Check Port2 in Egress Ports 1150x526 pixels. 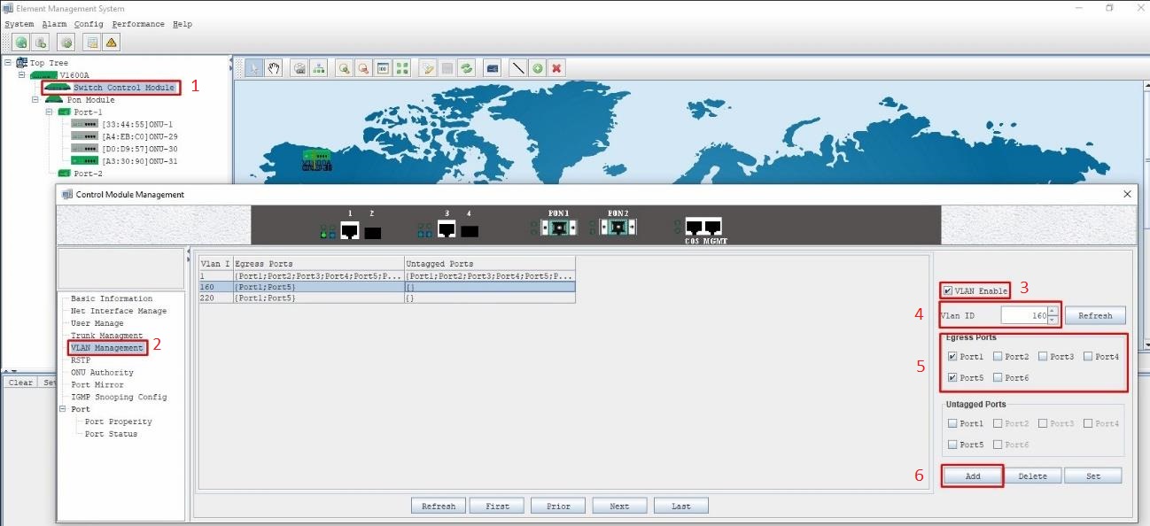tap(998, 356)
